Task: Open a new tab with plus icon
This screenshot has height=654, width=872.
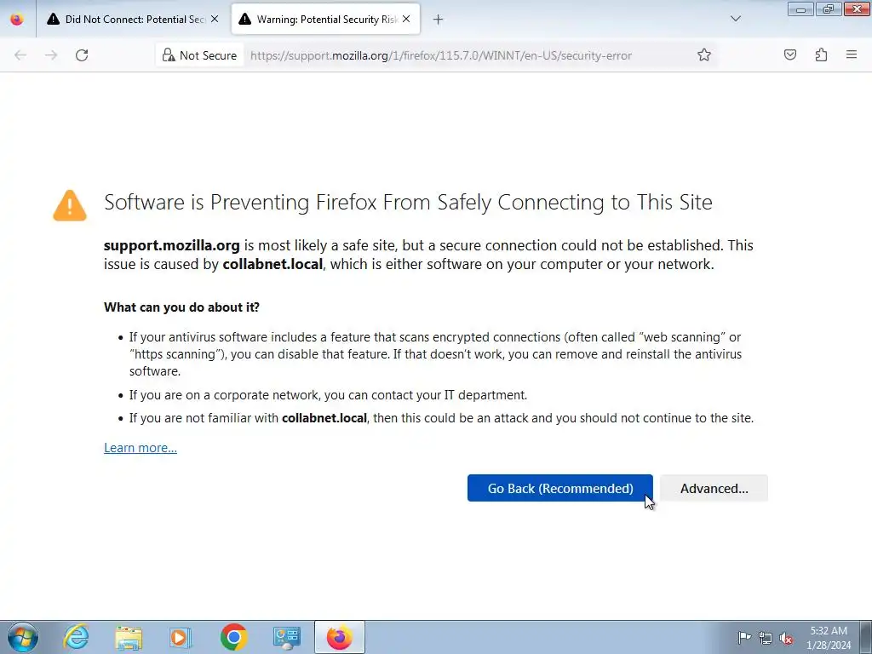Action: pyautogui.click(x=438, y=20)
